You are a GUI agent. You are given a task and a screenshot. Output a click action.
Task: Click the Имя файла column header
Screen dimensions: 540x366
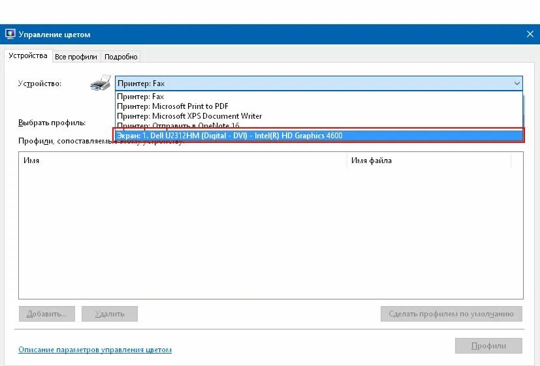(429, 160)
